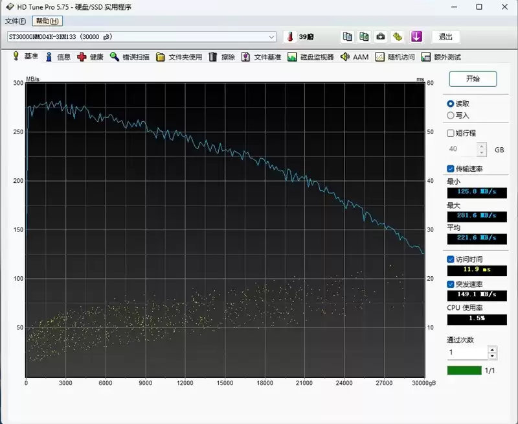Click the thermometer temperature icon
This screenshot has height=424, width=518.
tap(289, 37)
